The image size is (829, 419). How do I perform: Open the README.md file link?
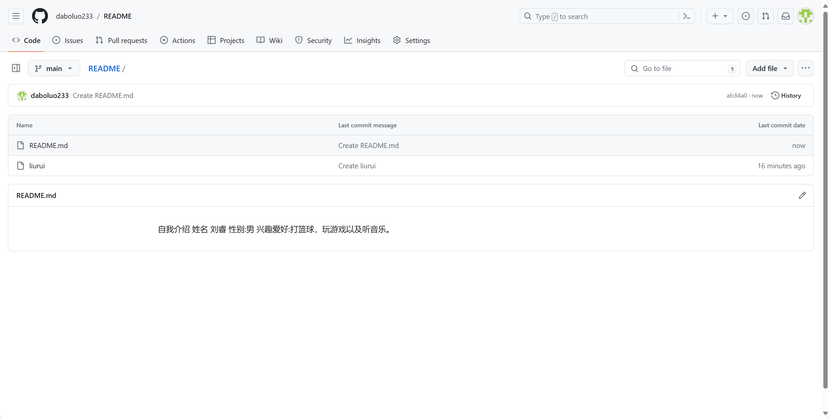(x=49, y=145)
